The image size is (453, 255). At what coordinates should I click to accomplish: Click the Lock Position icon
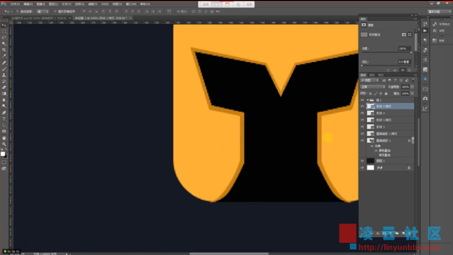tap(381, 93)
